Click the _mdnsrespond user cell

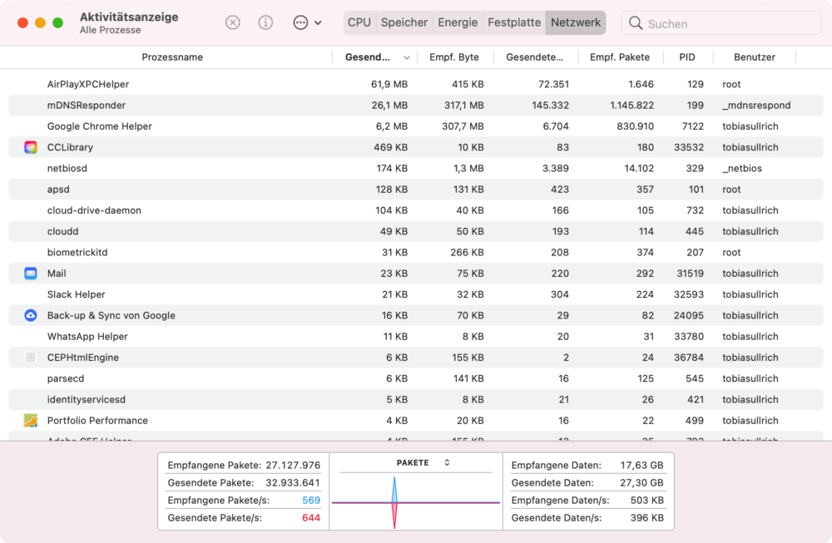(x=756, y=106)
